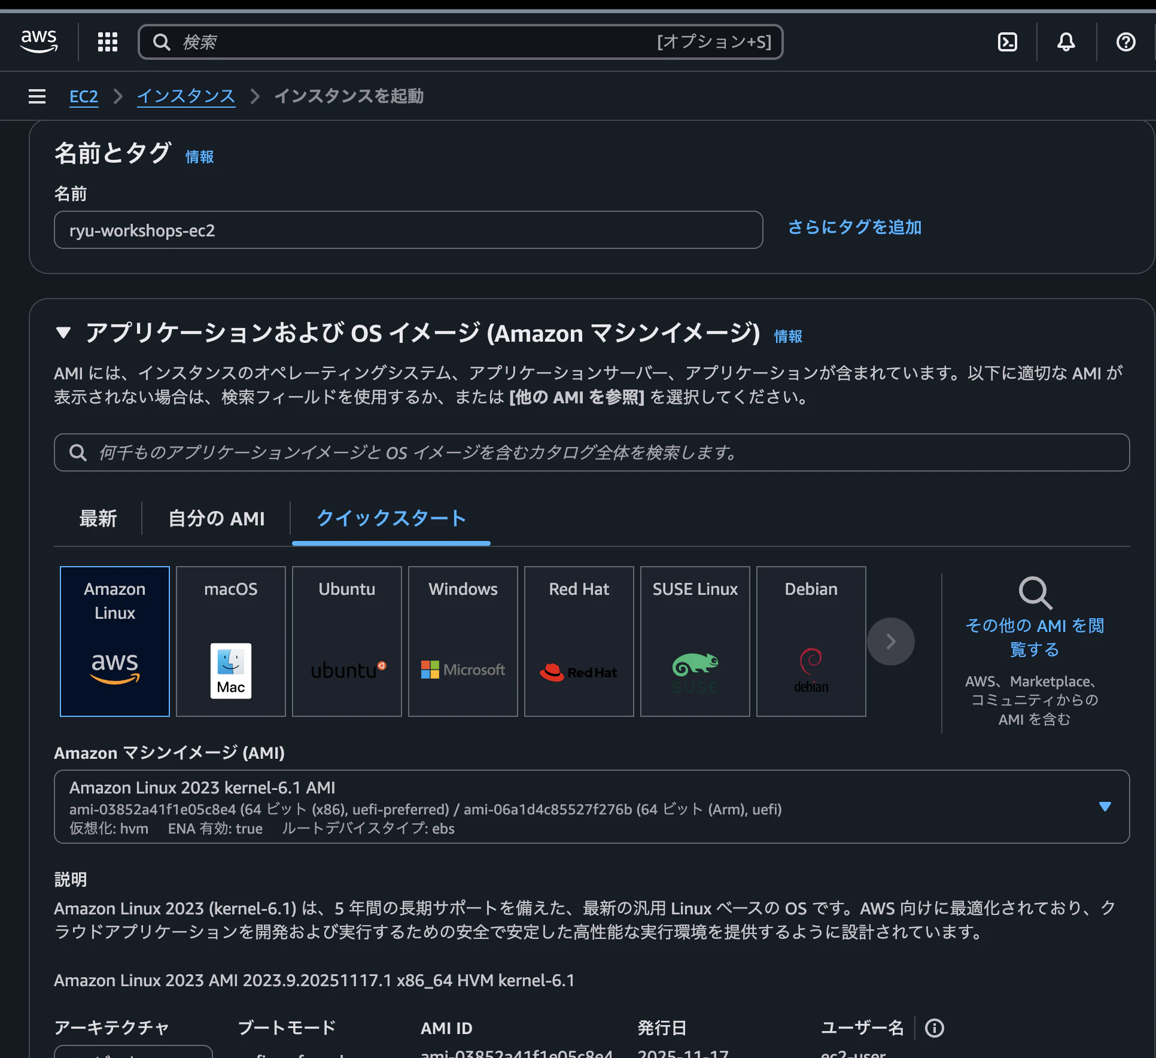The width and height of the screenshot is (1156, 1058).
Task: Select the SUSE Linux AMI tile
Action: coord(695,642)
